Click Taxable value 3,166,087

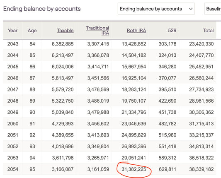(x=63, y=169)
